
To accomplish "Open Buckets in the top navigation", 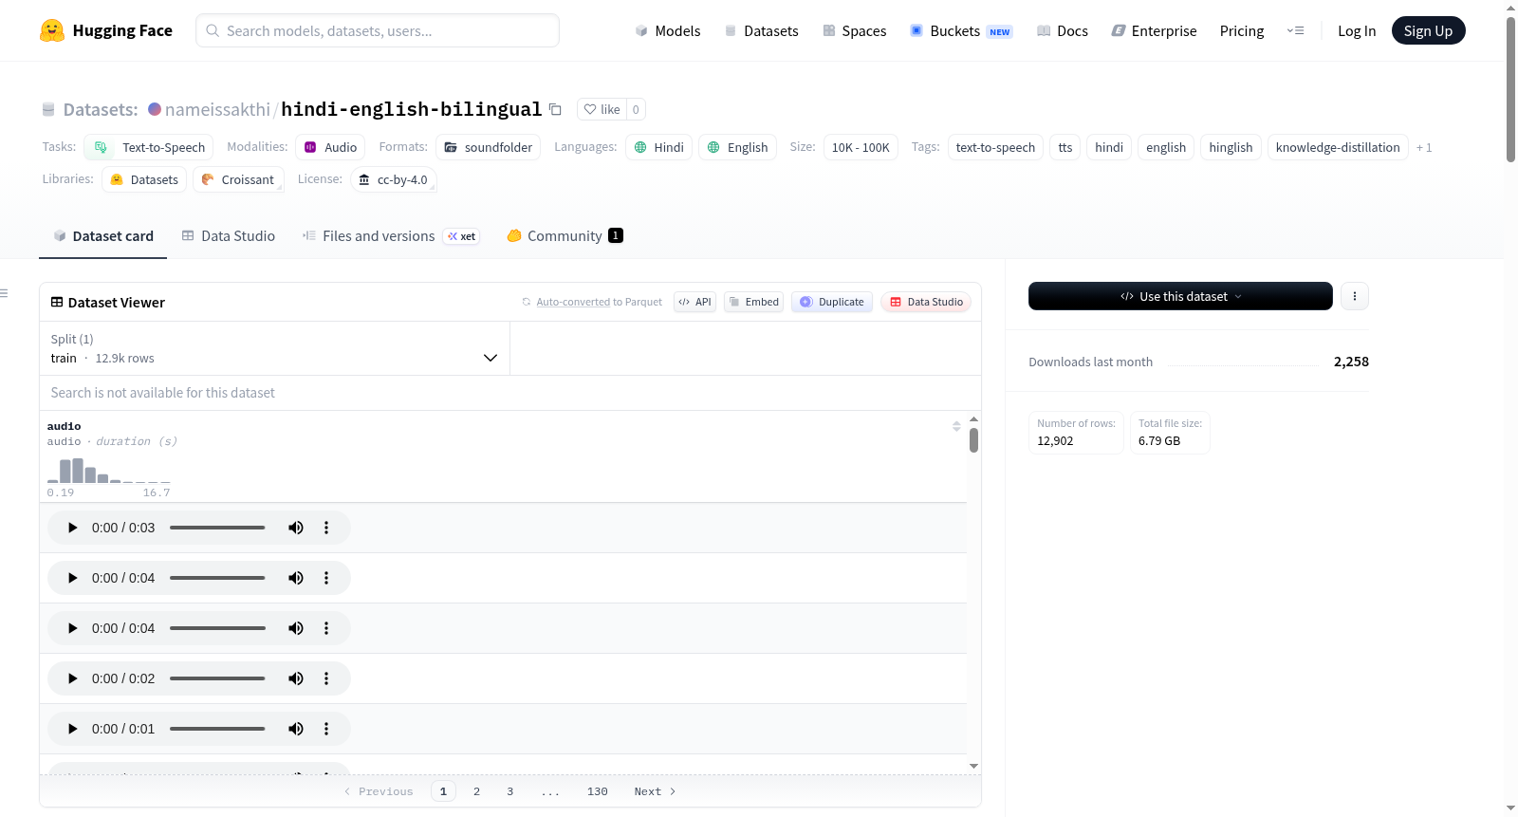I will click(961, 30).
